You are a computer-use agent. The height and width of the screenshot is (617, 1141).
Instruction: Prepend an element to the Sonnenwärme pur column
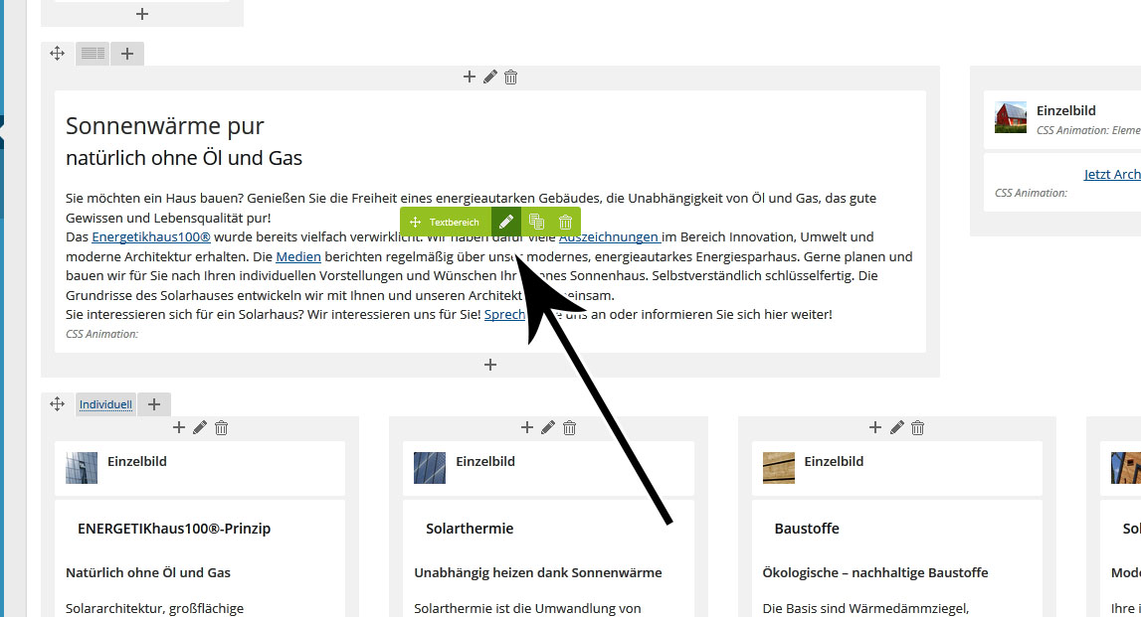click(x=470, y=77)
